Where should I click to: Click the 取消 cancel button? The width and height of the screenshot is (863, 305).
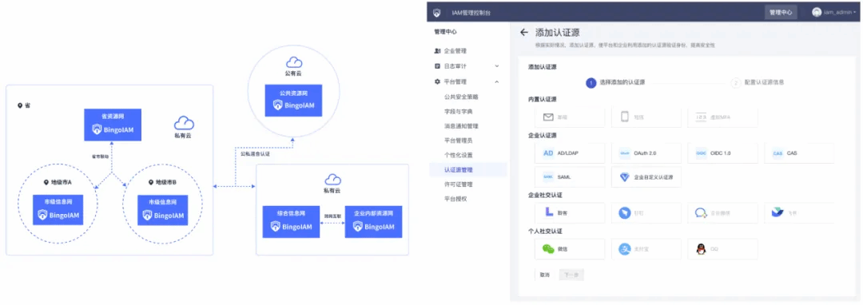[x=544, y=275]
